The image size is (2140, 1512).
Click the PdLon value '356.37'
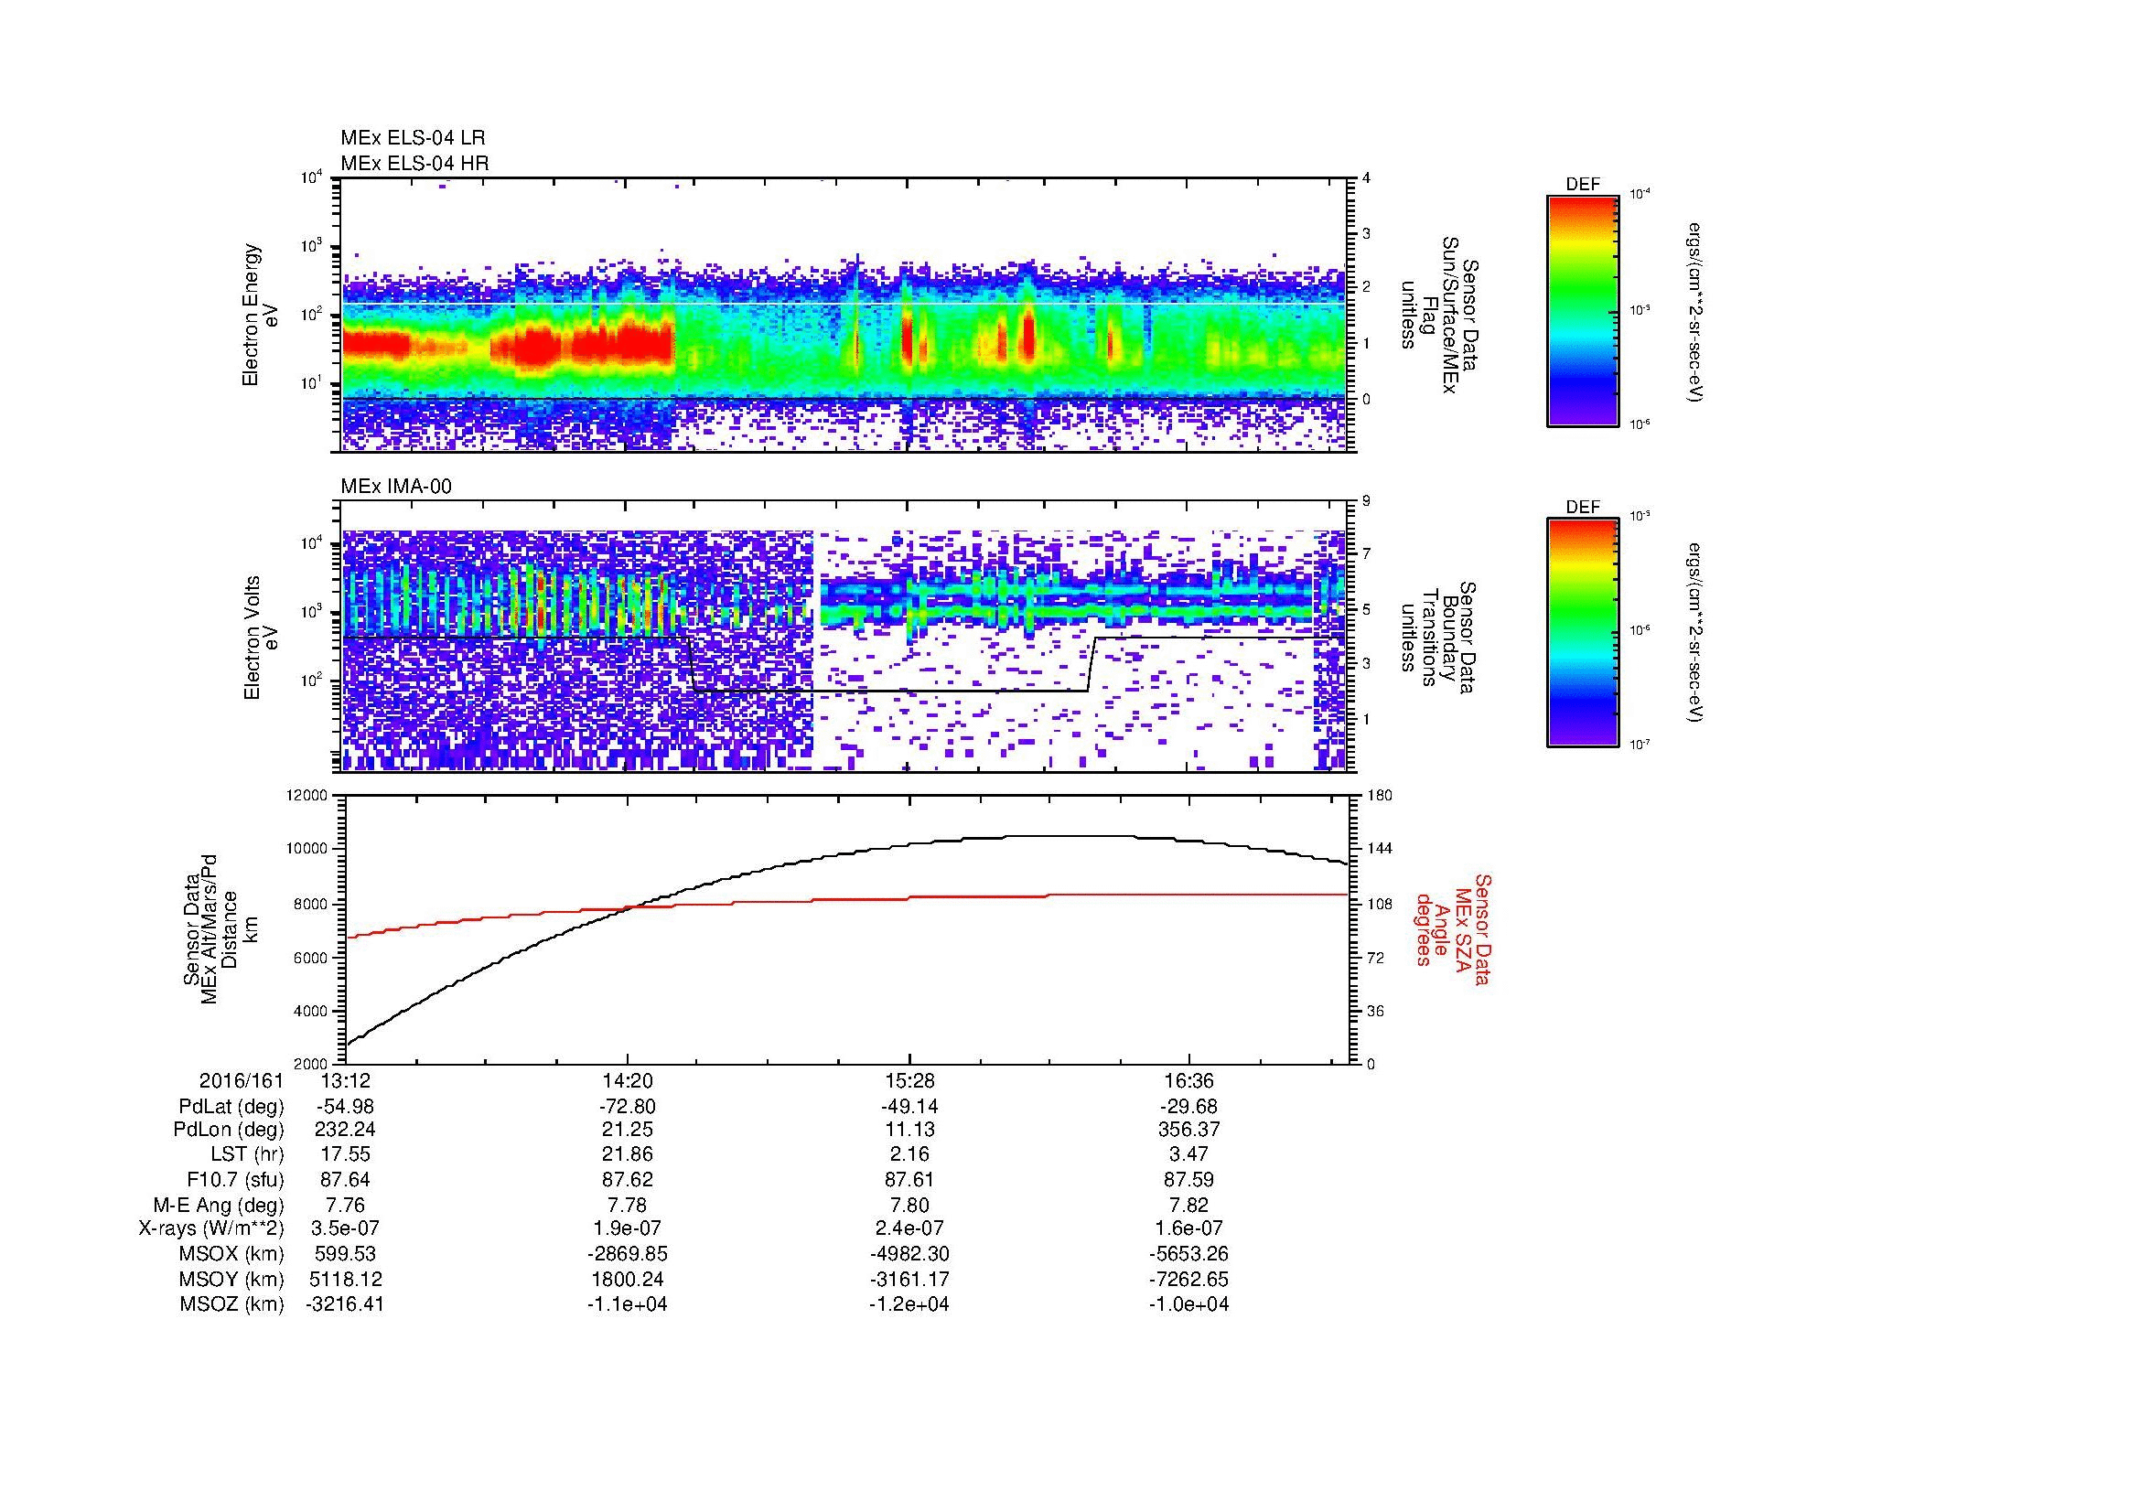click(1189, 1130)
